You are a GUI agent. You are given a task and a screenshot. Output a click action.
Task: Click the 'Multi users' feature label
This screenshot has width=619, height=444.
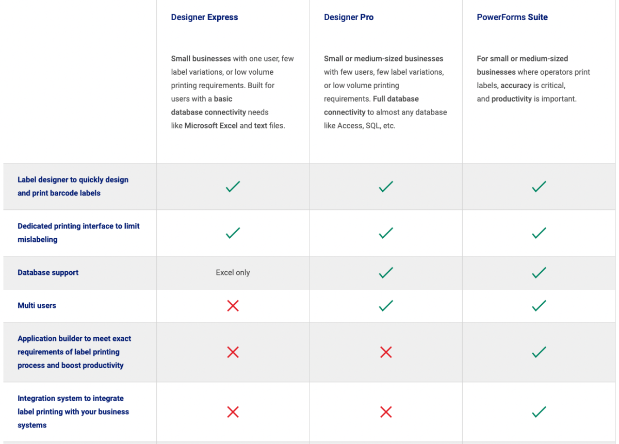pyautogui.click(x=37, y=306)
